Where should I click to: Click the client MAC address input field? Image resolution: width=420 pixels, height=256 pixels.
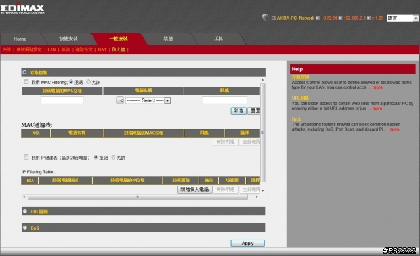[62, 100]
